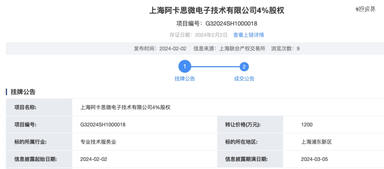Click the 标的所属行业 label cell

pyautogui.click(x=39, y=142)
